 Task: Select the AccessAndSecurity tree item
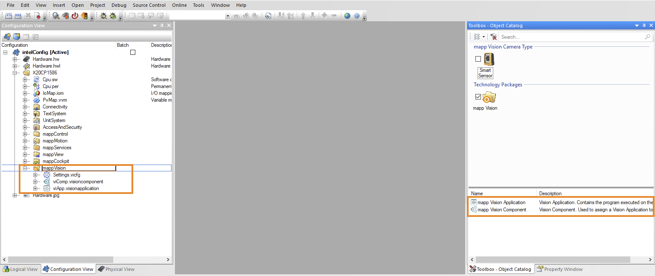62,127
